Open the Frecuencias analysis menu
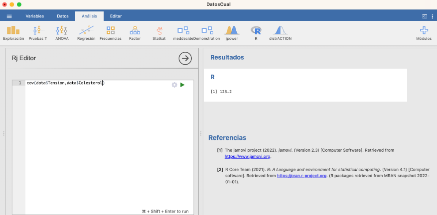Screen dimensions: 437x215 (x=110, y=33)
